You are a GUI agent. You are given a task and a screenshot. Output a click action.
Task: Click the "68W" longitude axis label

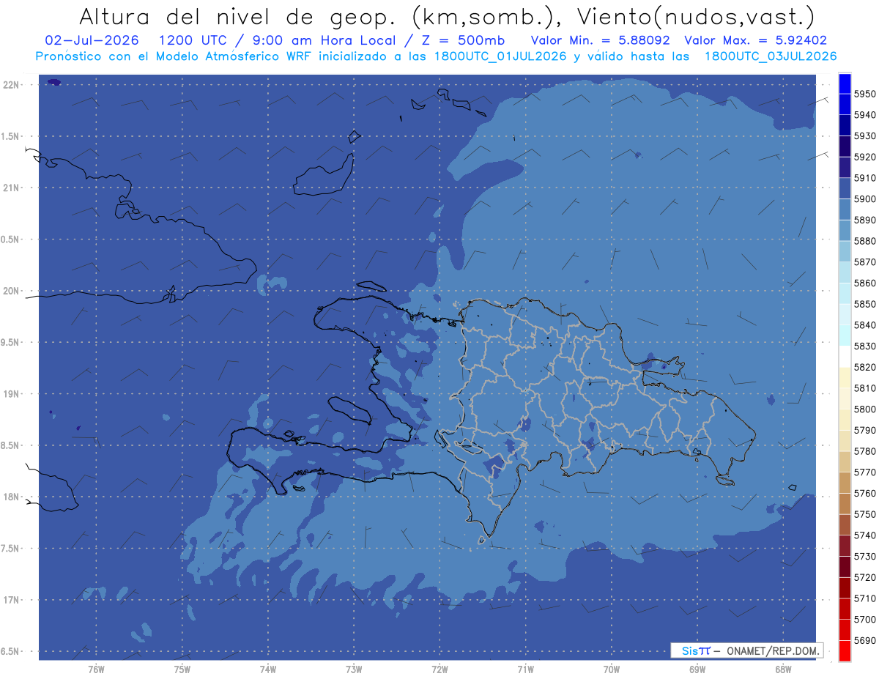(783, 669)
